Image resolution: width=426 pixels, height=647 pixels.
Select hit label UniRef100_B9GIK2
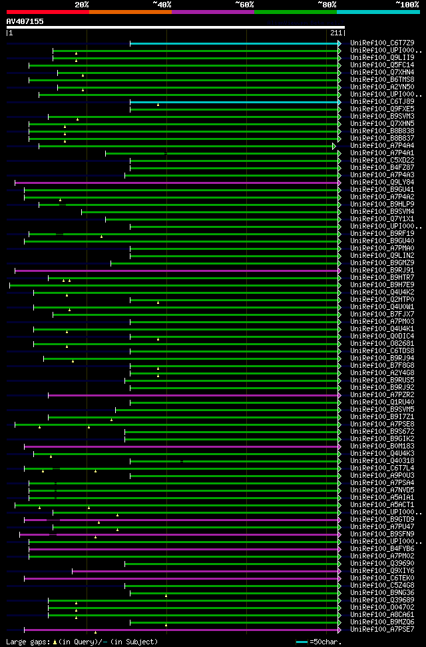[382, 438]
